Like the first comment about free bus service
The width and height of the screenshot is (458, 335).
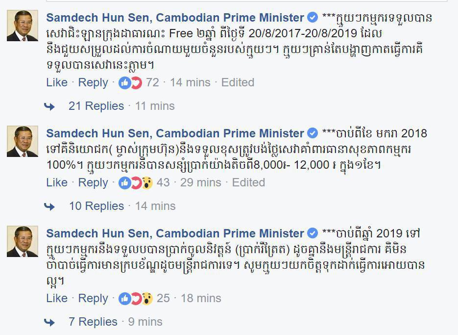(57, 82)
